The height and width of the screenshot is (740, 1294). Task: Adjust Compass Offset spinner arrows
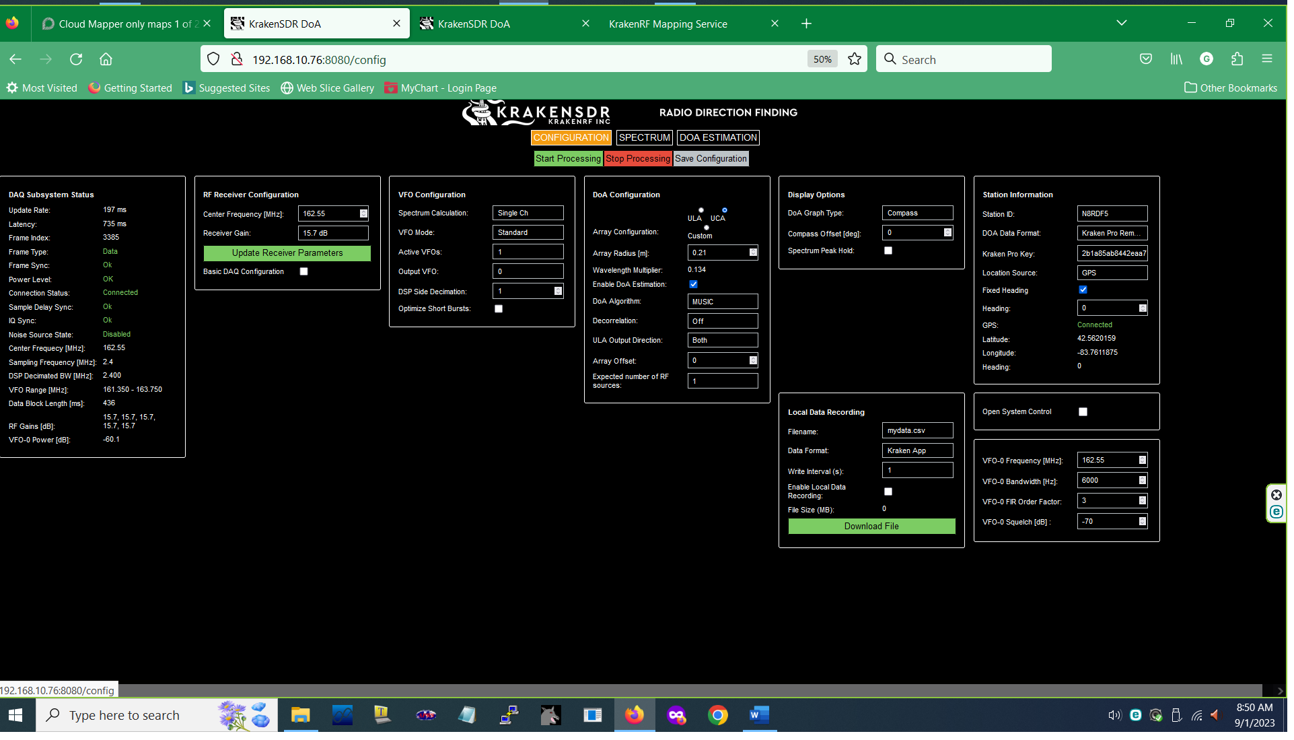947,233
